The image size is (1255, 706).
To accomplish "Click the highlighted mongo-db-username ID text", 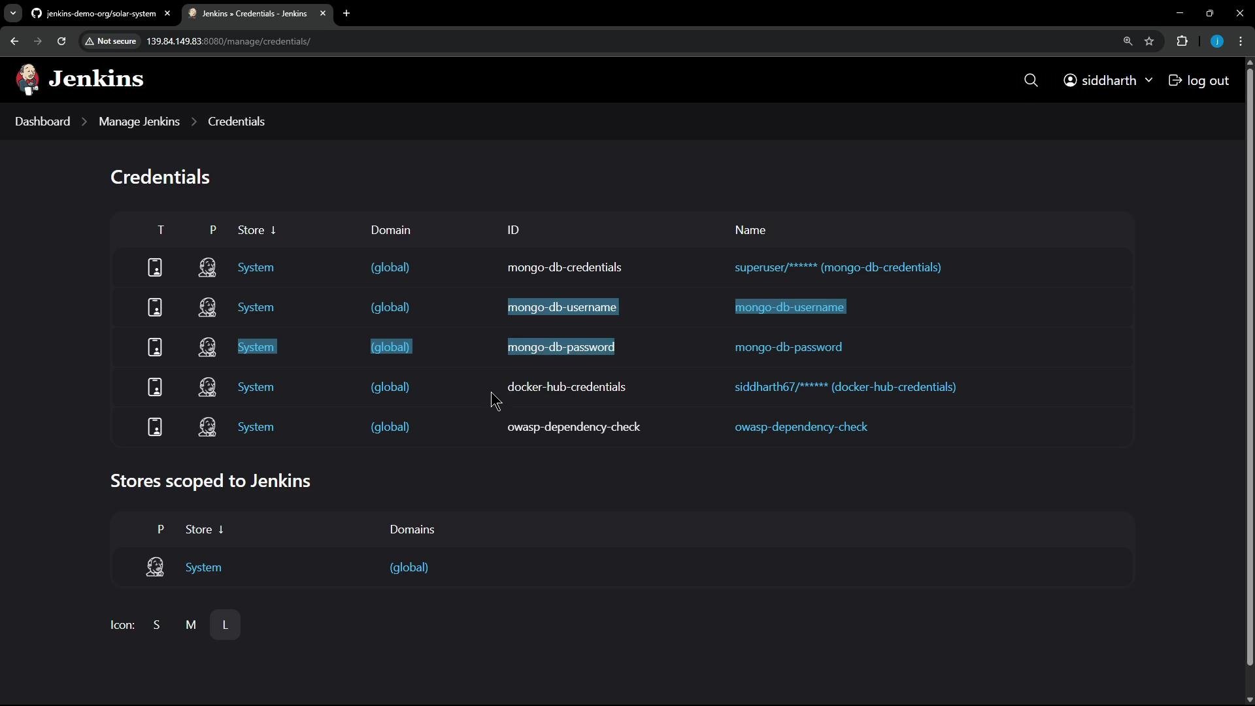I will [x=563, y=307].
